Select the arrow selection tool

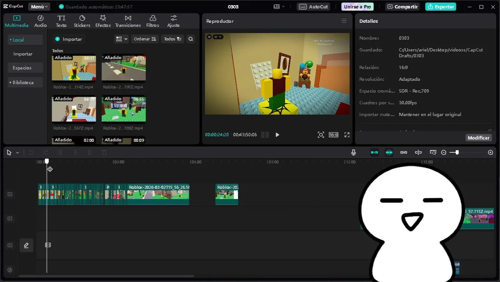(x=9, y=153)
